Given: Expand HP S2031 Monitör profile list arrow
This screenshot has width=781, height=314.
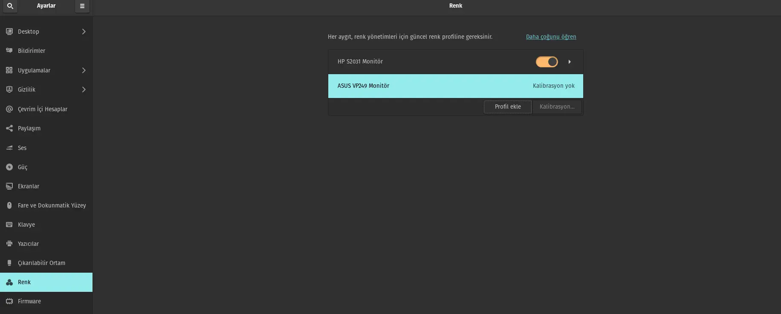Looking at the screenshot, I should click(x=570, y=62).
